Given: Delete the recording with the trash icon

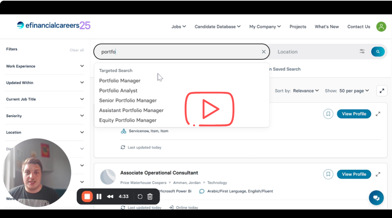Looking at the screenshot, I should [x=150, y=196].
